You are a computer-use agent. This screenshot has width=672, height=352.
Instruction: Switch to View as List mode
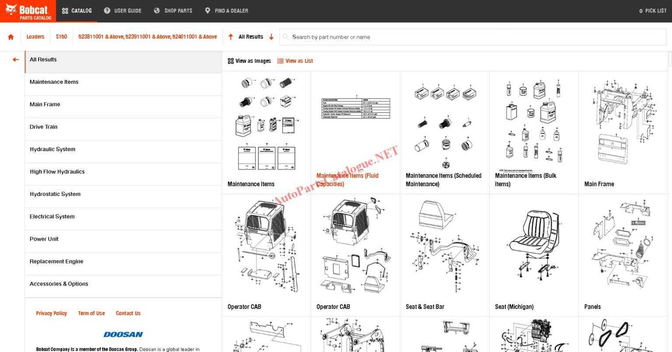298,61
